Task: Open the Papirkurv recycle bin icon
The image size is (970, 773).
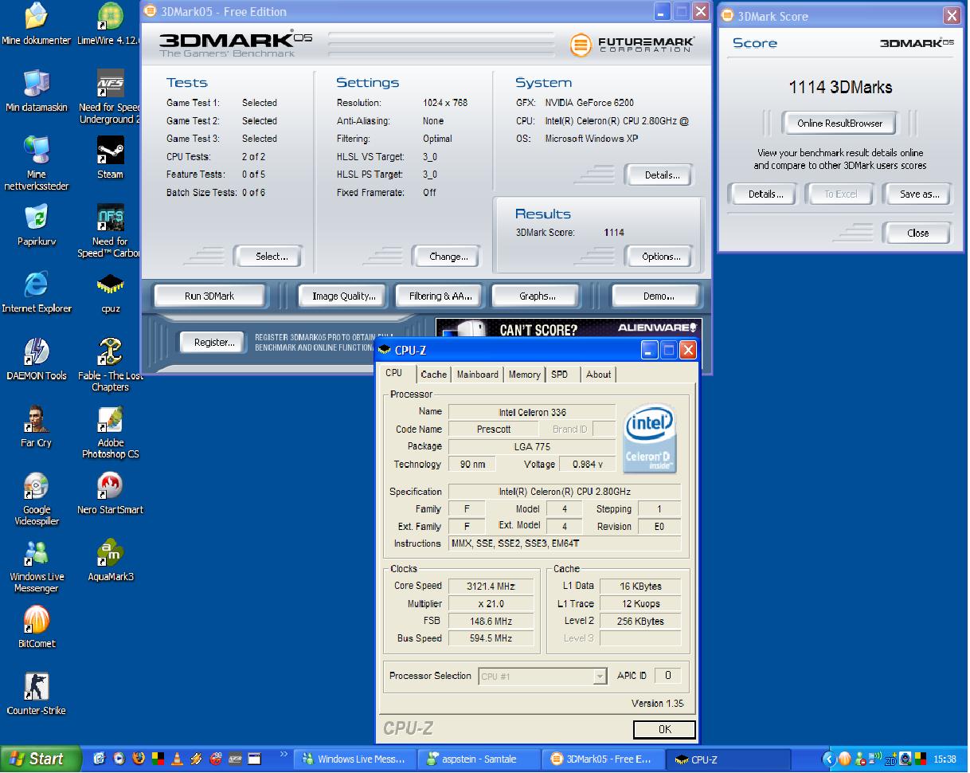Action: coord(37,225)
